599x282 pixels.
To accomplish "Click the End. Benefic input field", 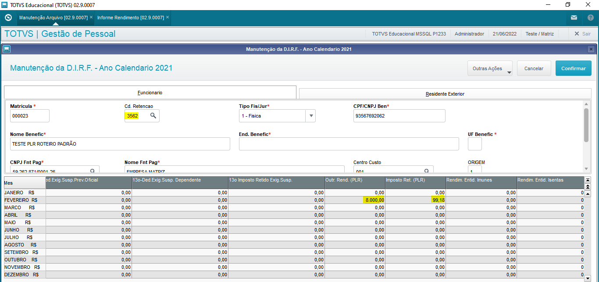I will [x=349, y=144].
